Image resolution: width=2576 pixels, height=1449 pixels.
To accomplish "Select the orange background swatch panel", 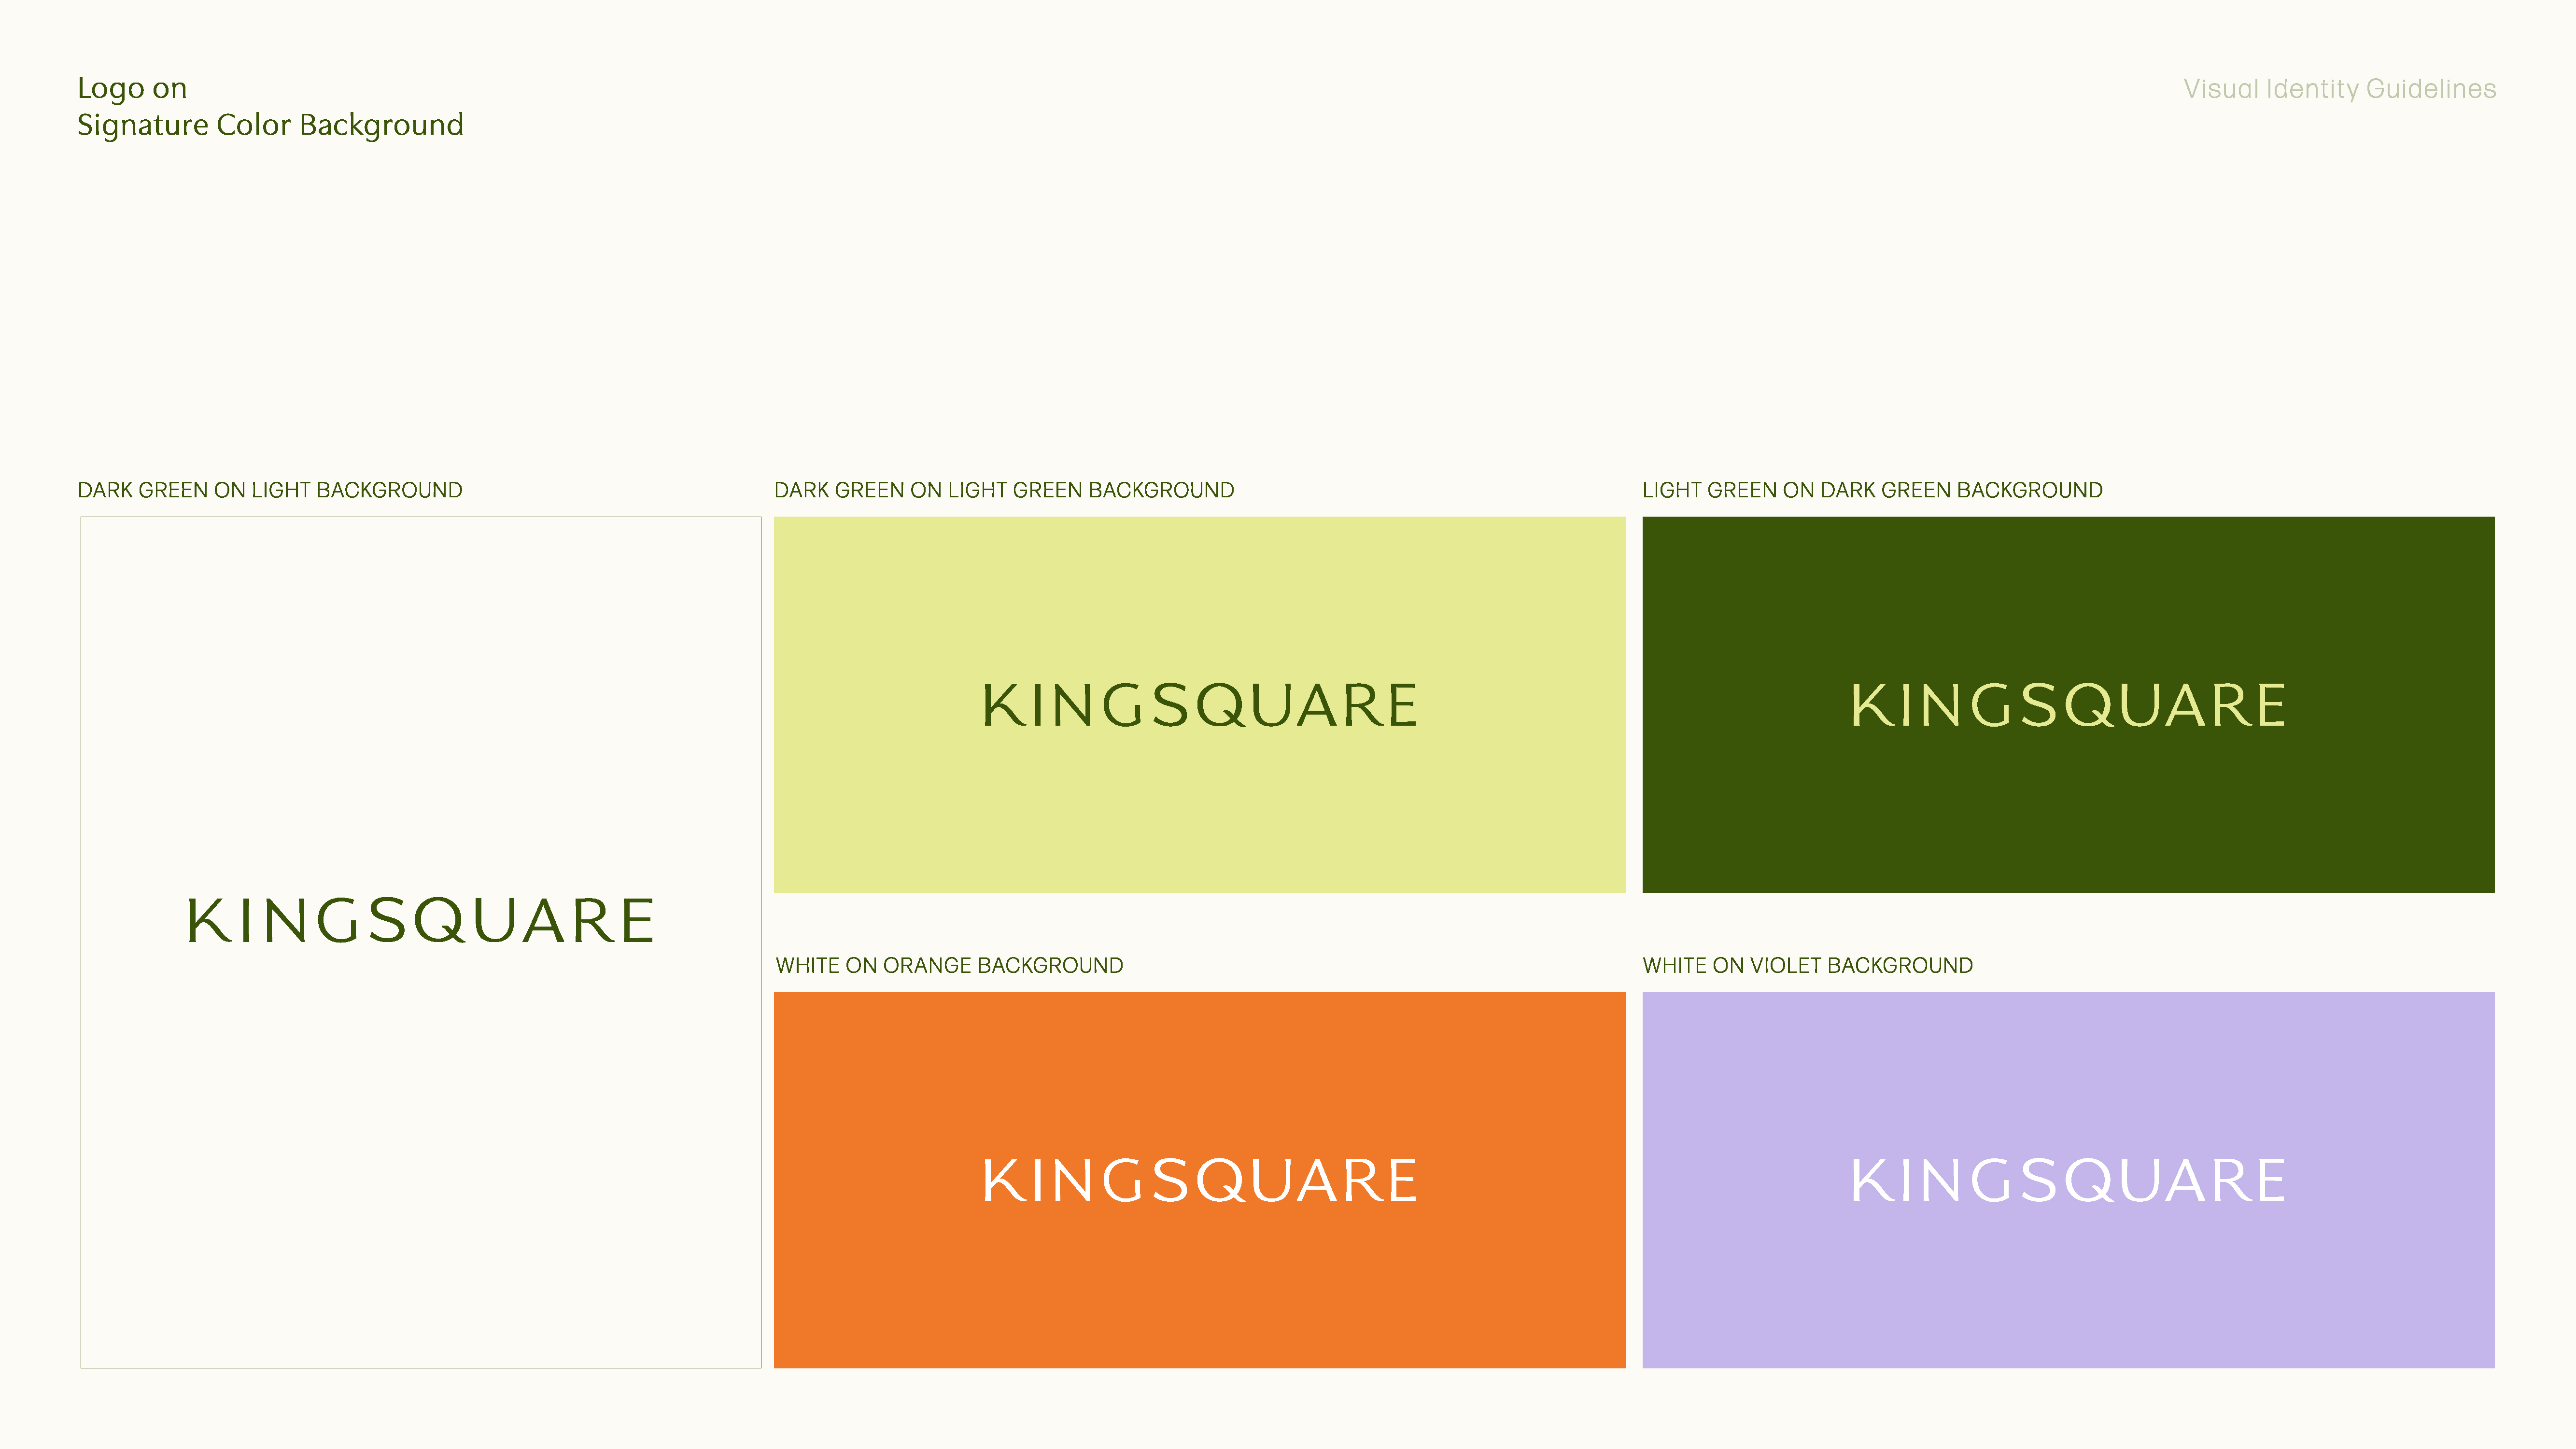I will 1200,1180.
